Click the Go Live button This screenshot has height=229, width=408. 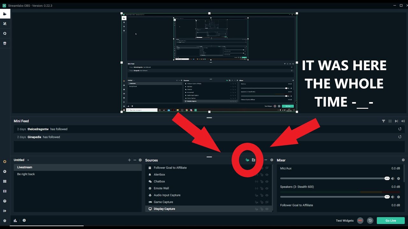coord(391,220)
